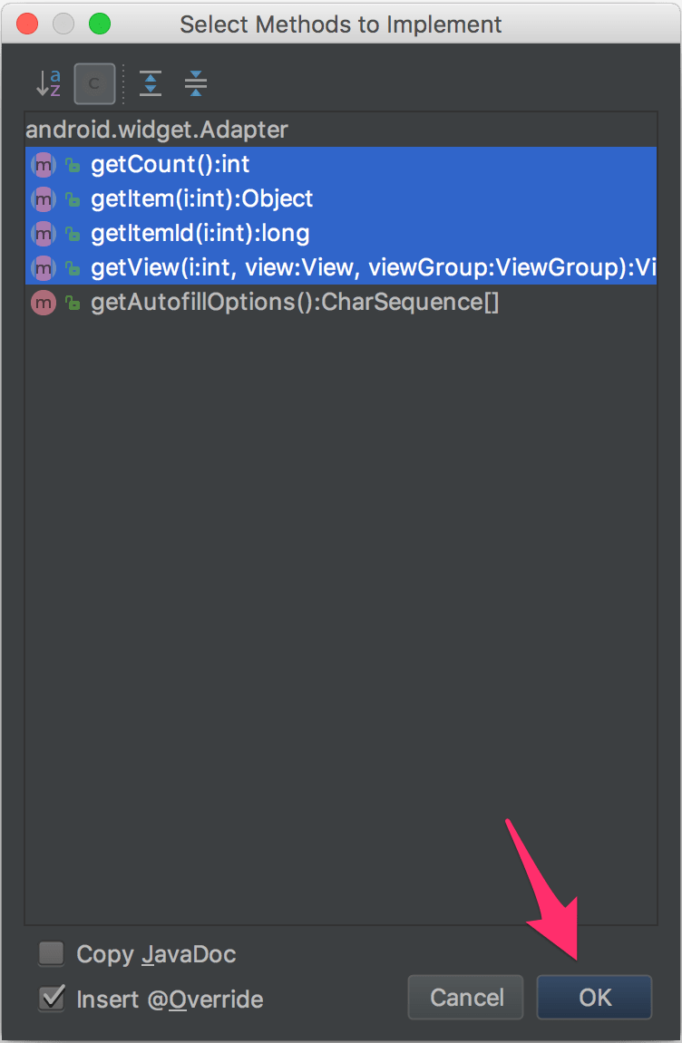Select the getCount():int method
Viewport: 682px width, 1043px height.
click(x=168, y=164)
